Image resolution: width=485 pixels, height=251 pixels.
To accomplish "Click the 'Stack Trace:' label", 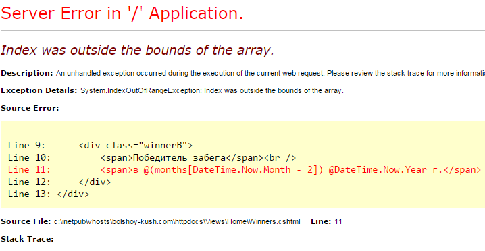I will [x=27, y=239].
